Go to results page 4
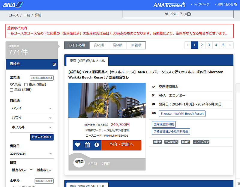Image resolution: width=240 pixels, height=187 pixels. tap(216, 45)
